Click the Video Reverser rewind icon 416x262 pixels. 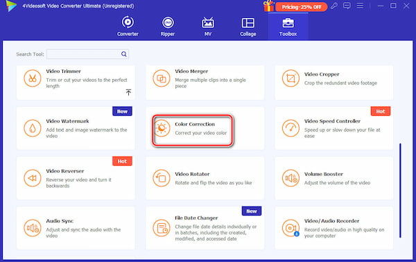tap(33, 178)
